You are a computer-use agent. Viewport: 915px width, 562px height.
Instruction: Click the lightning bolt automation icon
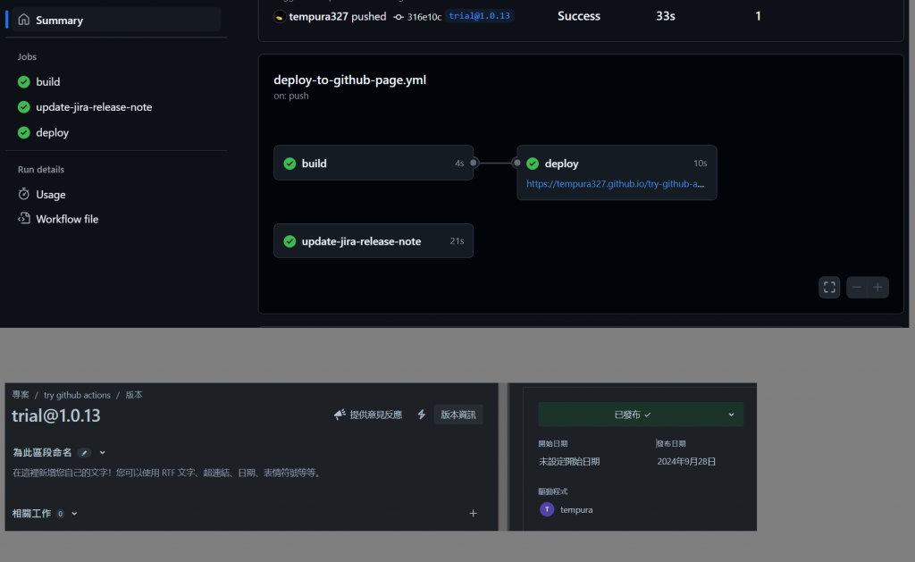pos(422,415)
